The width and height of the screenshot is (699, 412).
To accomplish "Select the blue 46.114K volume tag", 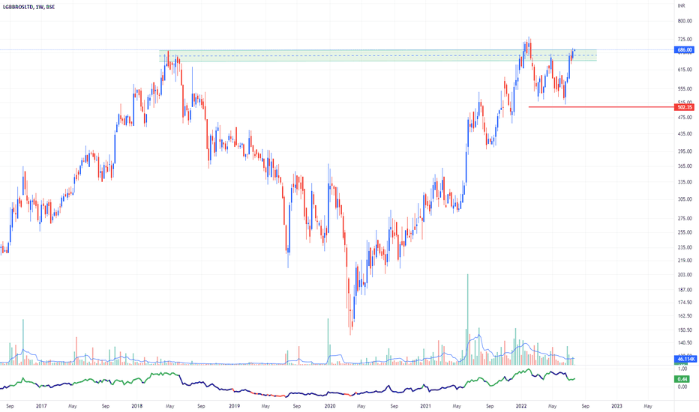I will coord(686,359).
